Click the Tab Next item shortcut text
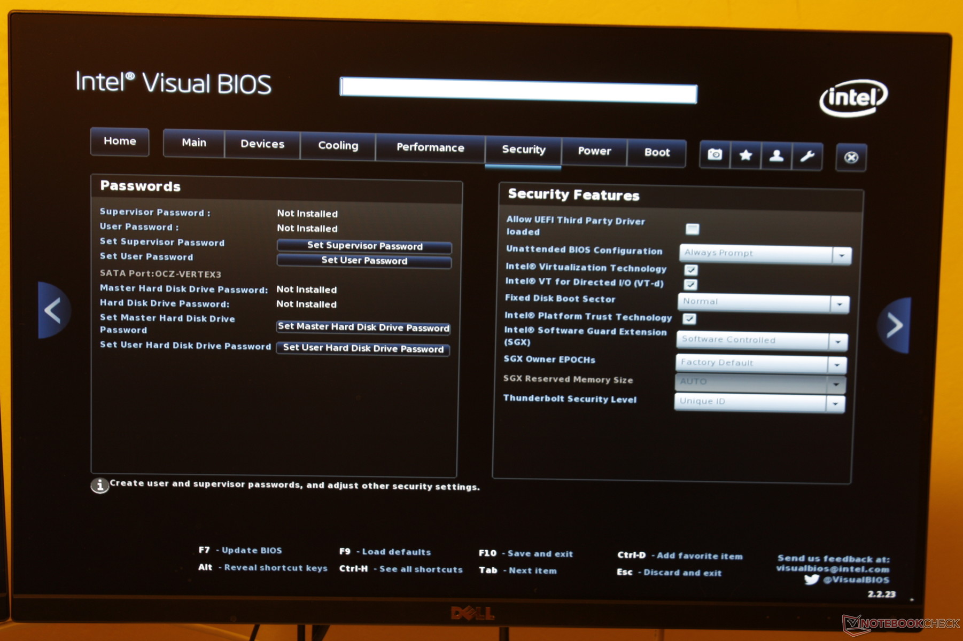Image resolution: width=963 pixels, height=641 pixels. [518, 570]
